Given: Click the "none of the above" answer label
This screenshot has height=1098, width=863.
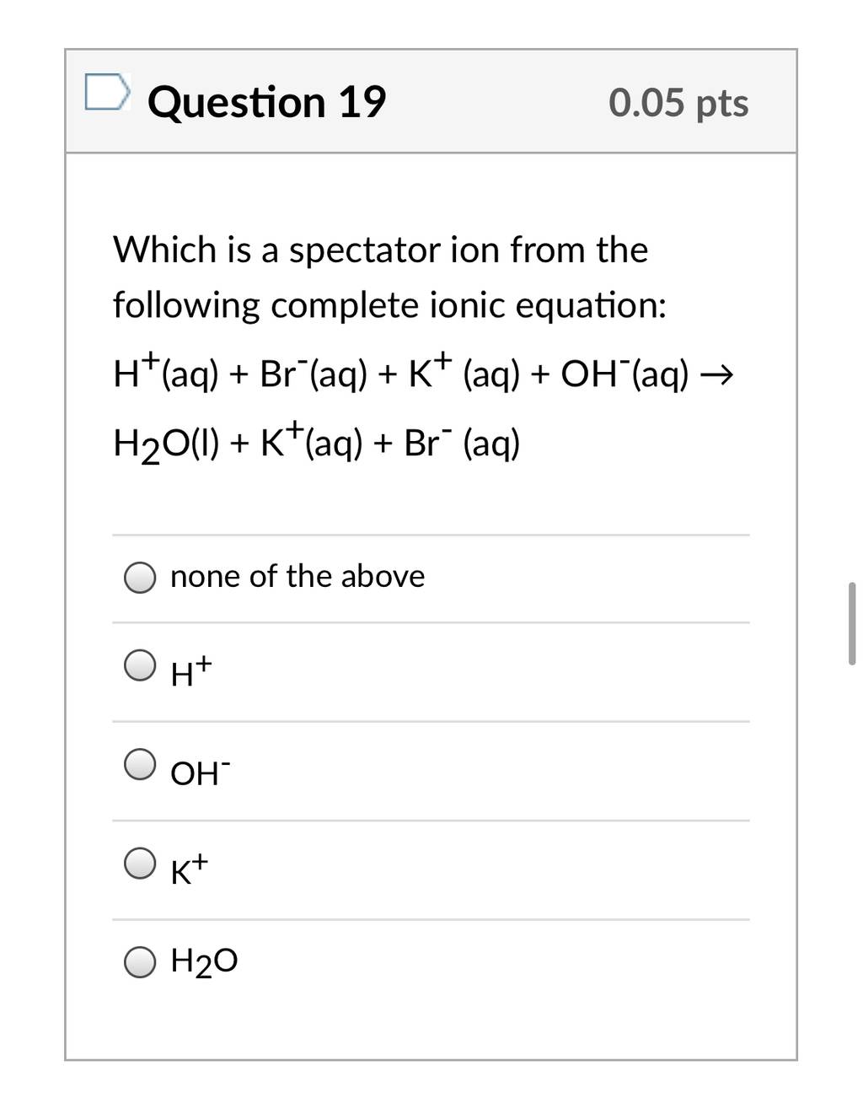Looking at the screenshot, I should (297, 577).
